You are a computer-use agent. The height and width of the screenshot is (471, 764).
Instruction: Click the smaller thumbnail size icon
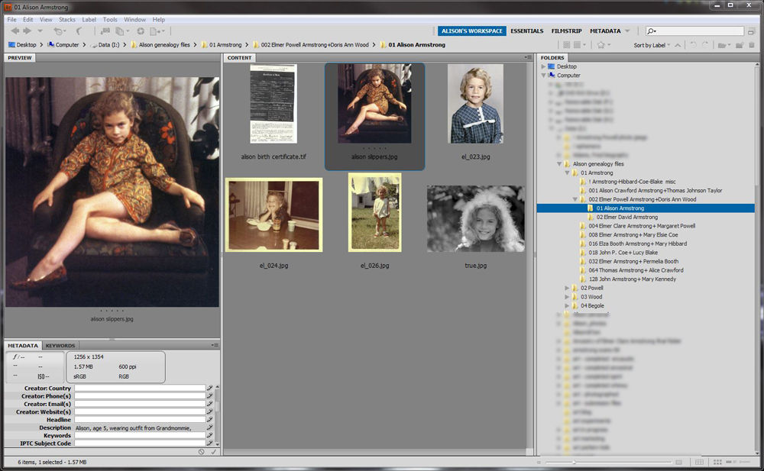click(x=539, y=463)
